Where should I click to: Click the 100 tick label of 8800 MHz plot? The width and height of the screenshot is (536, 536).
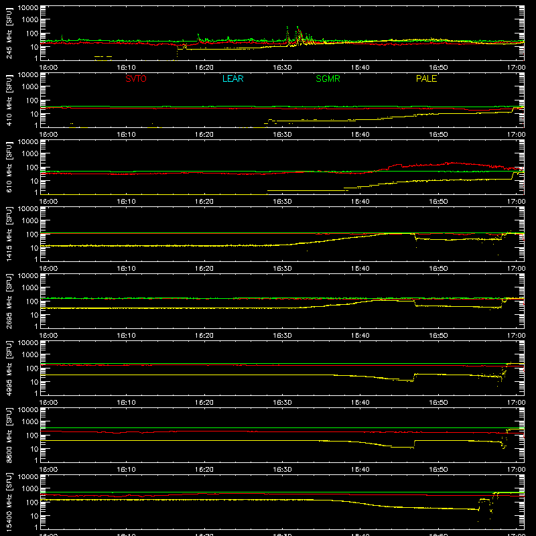32,435
